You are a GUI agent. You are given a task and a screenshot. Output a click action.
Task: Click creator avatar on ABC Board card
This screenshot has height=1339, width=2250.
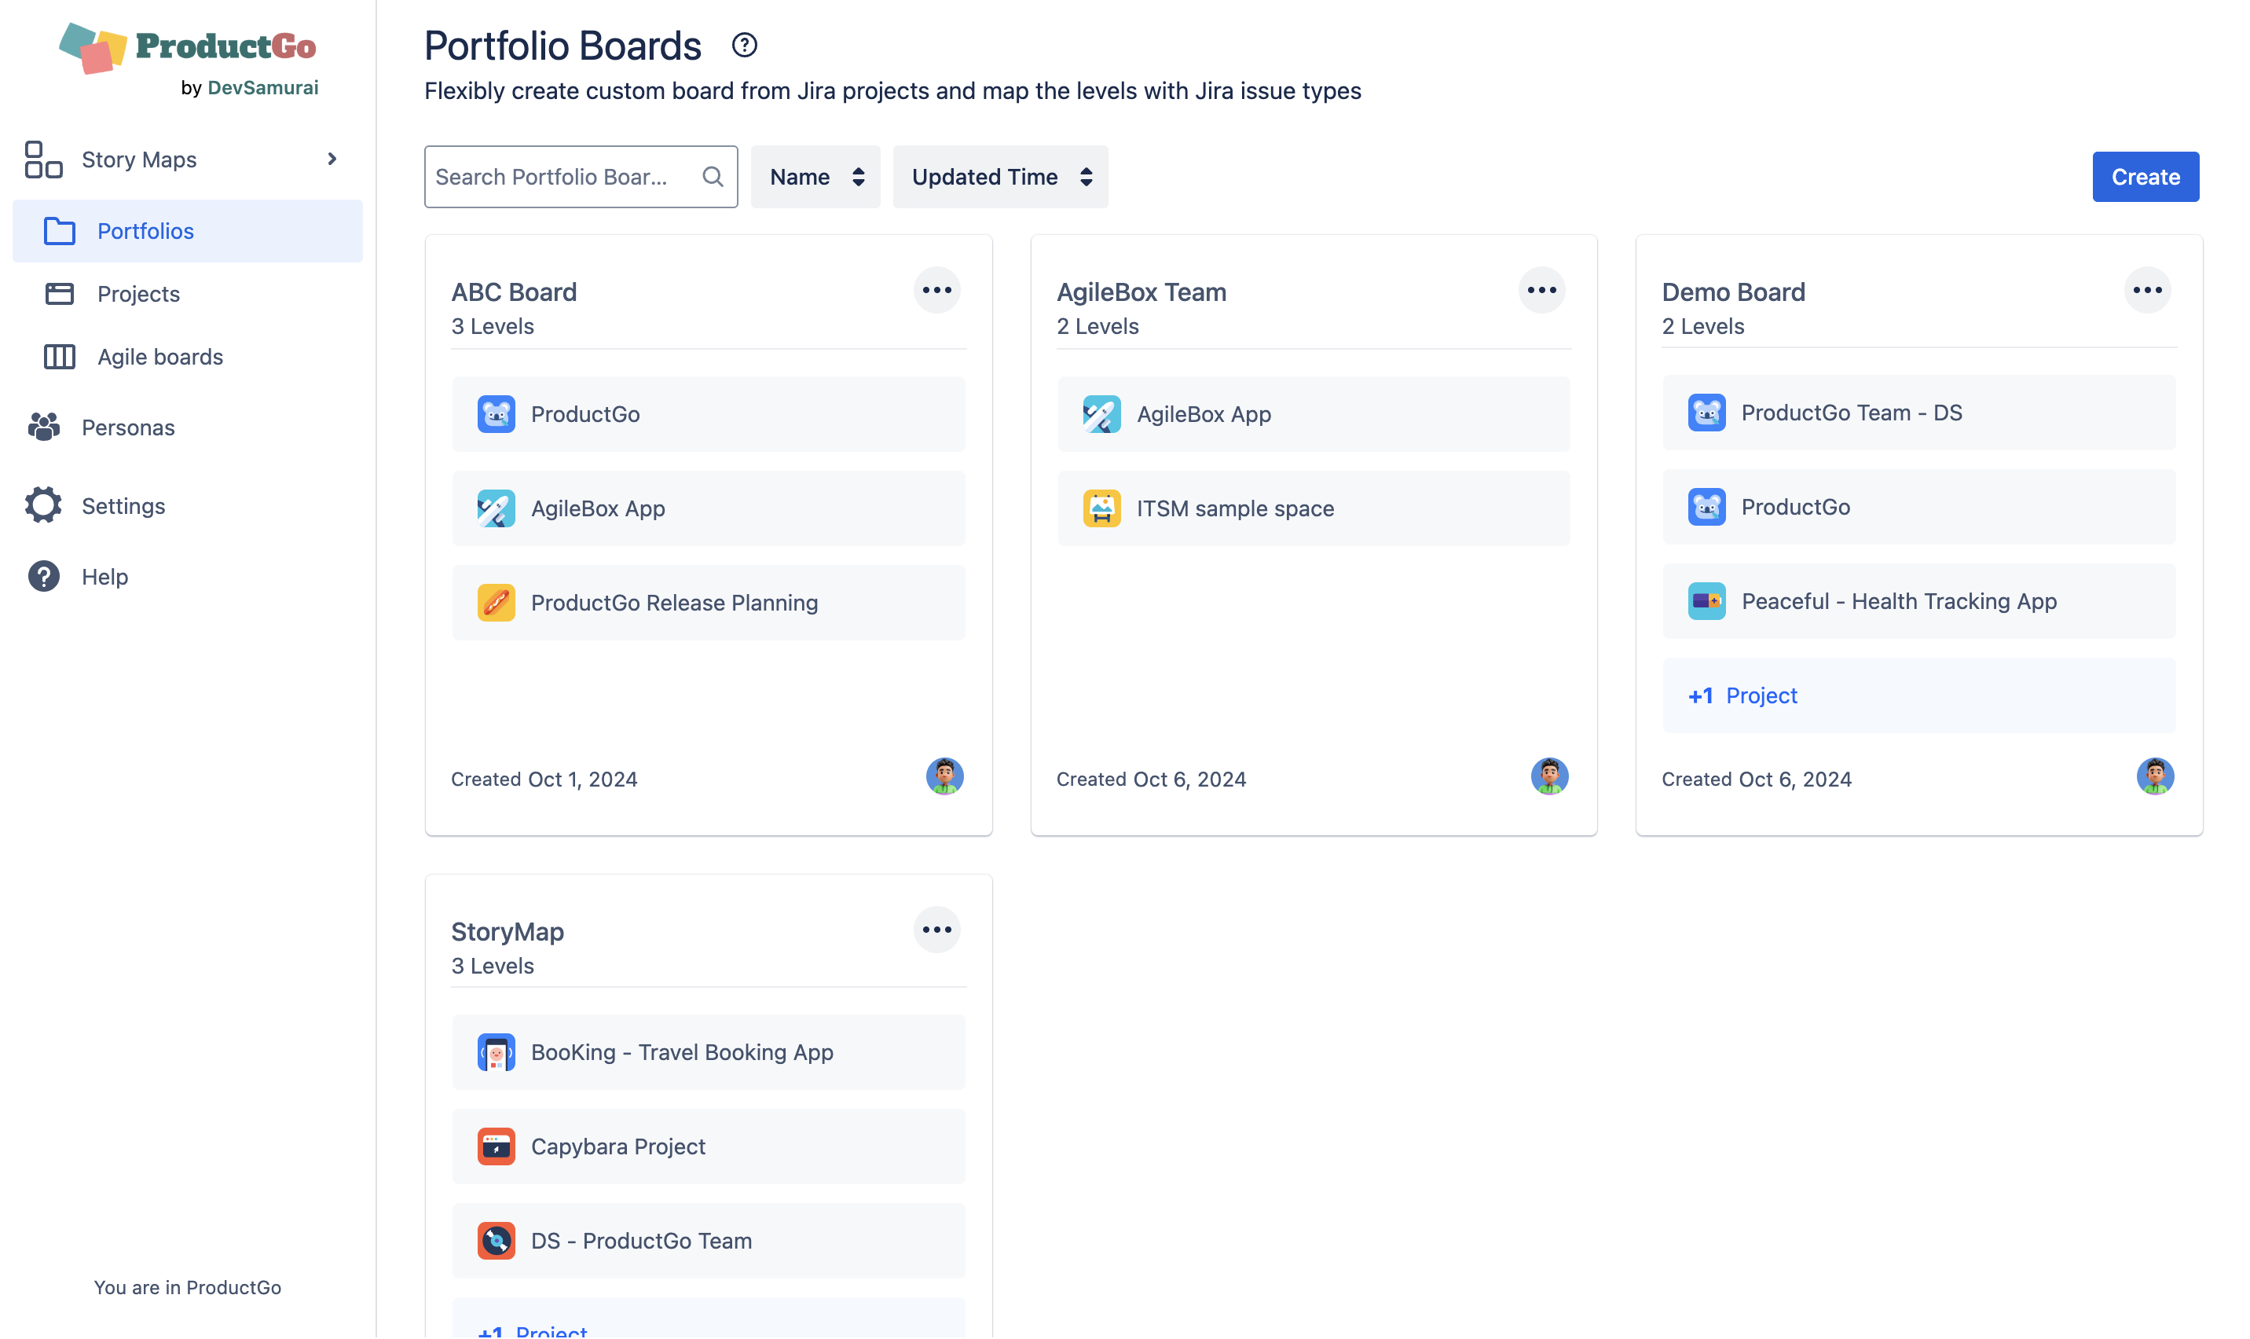pos(944,776)
